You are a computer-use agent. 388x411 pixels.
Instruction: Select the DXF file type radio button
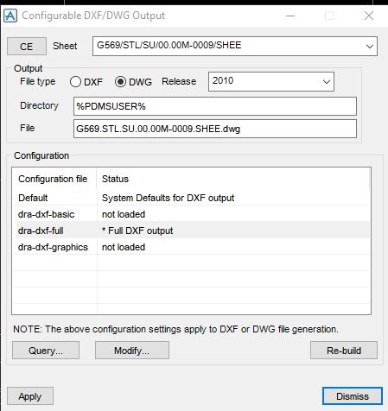click(75, 82)
